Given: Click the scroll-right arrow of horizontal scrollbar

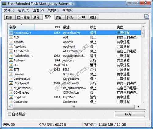Looking at the screenshot, I should [138, 107].
